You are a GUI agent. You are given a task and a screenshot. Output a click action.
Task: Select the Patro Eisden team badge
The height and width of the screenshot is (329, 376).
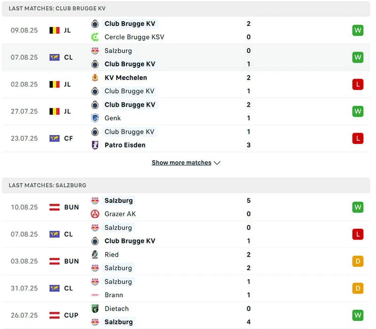pos(96,145)
